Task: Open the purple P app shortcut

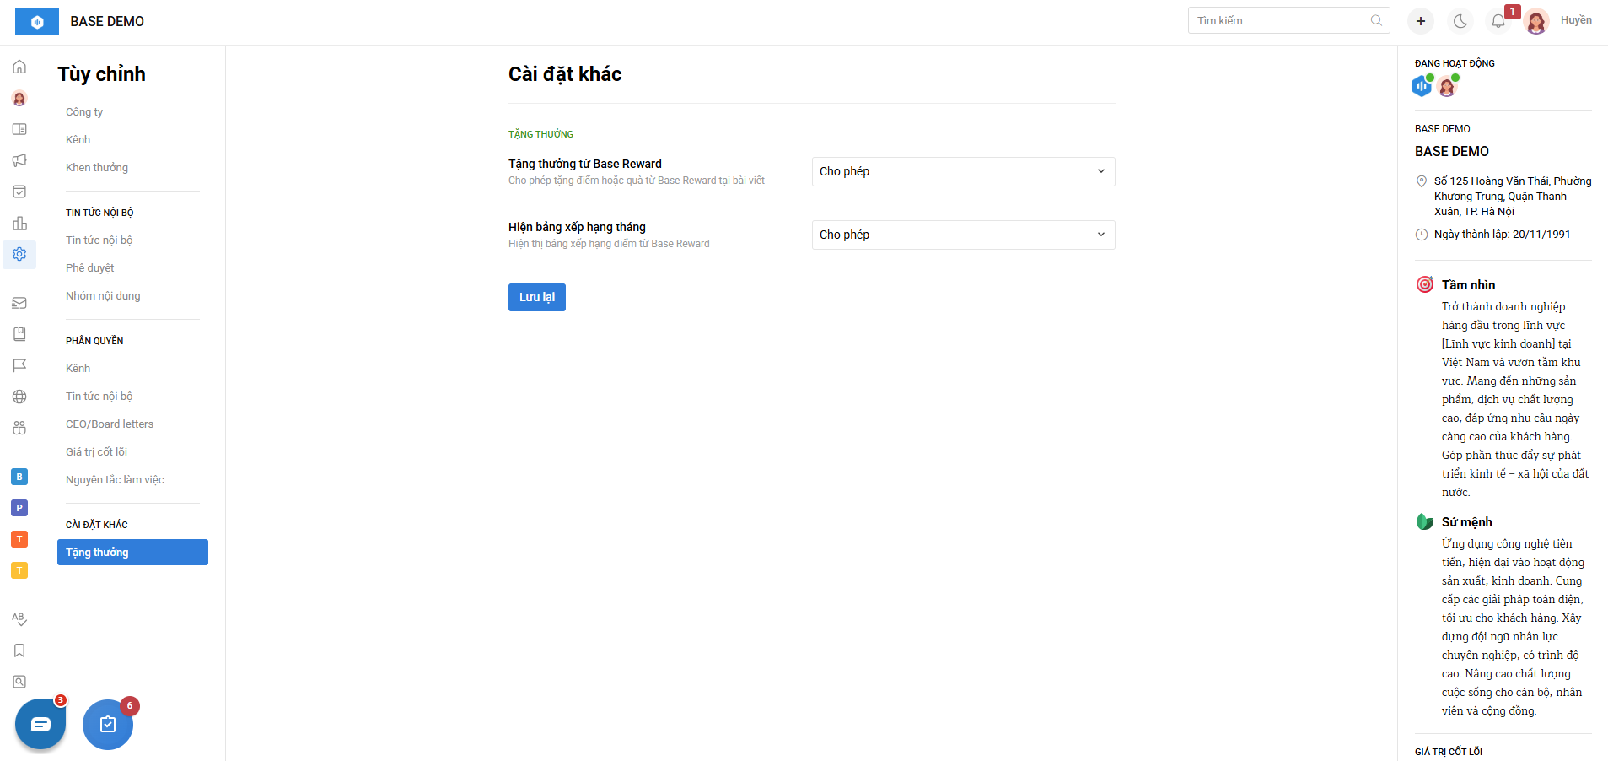Action: pyautogui.click(x=19, y=508)
